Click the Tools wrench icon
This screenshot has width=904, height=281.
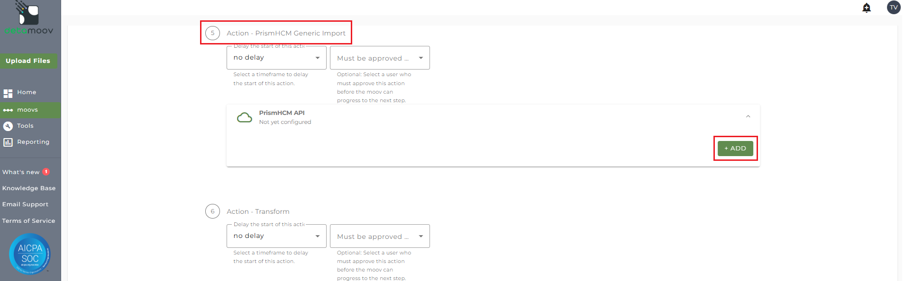coord(8,126)
